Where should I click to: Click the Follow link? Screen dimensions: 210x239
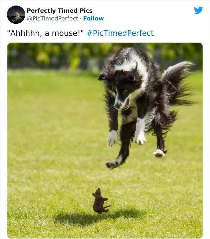click(93, 18)
